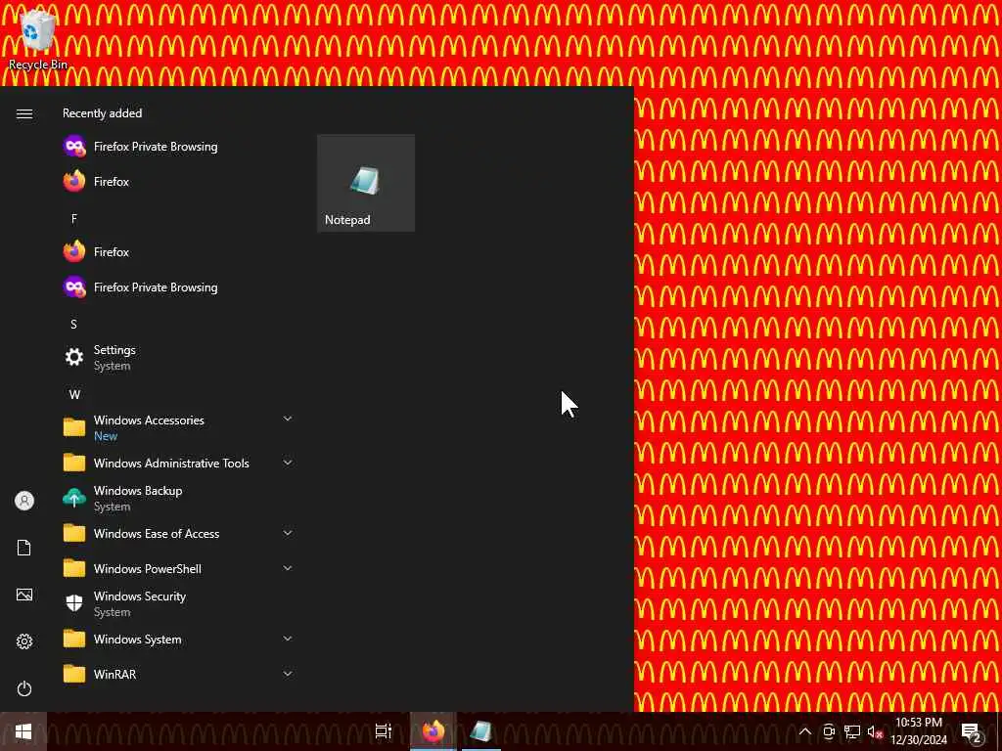Open the Recycle Bin desktop icon

pos(37,39)
